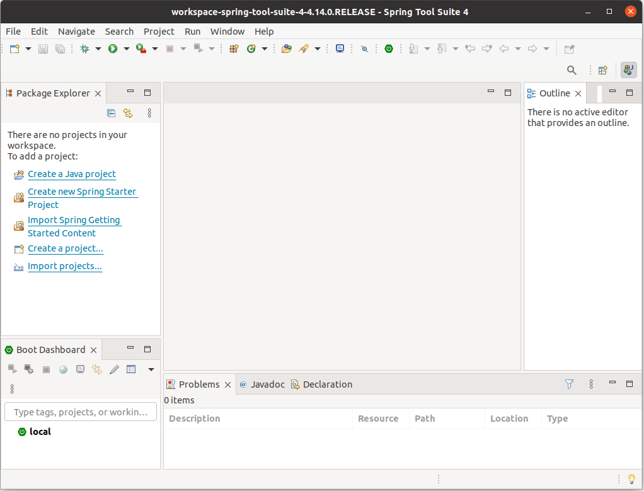Click the Boot Dashboard properties table icon
Screen dimensions: 644x491
131,369
